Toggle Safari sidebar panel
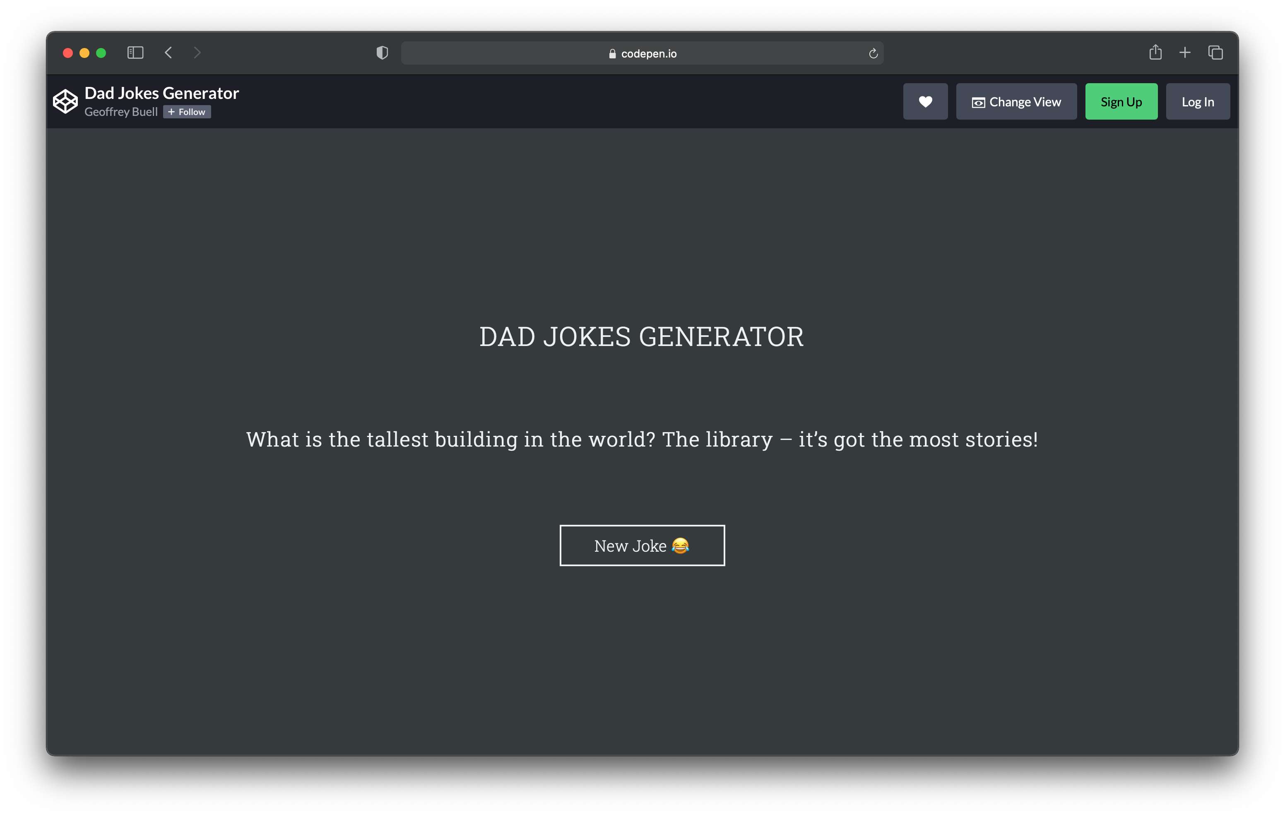The image size is (1285, 817). (x=135, y=53)
